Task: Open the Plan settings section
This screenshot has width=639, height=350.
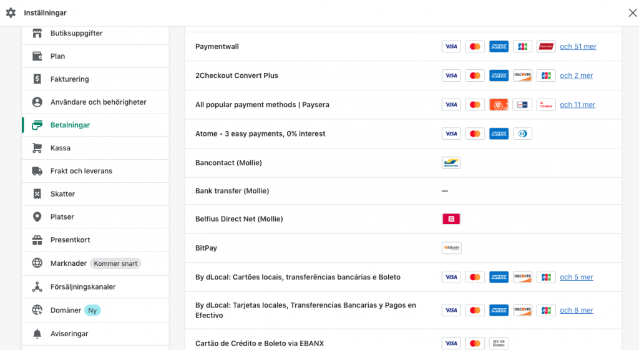Action: coord(95,56)
